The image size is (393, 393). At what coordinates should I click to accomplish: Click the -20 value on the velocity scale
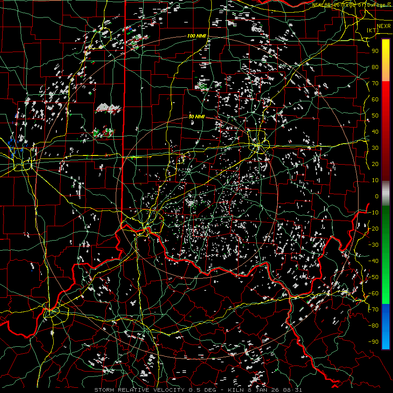pos(373,229)
